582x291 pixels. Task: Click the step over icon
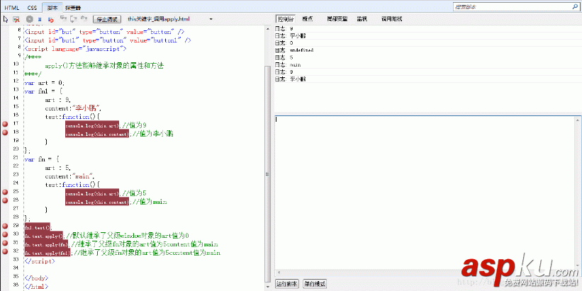[74, 18]
